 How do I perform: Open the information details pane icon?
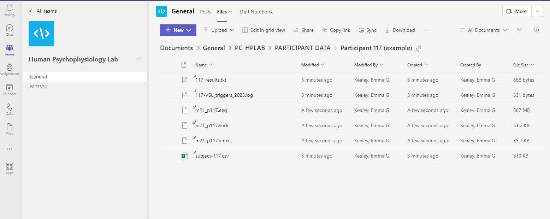click(536, 30)
